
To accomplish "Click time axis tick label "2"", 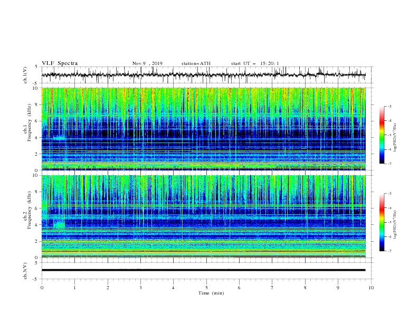I will click(108, 288).
